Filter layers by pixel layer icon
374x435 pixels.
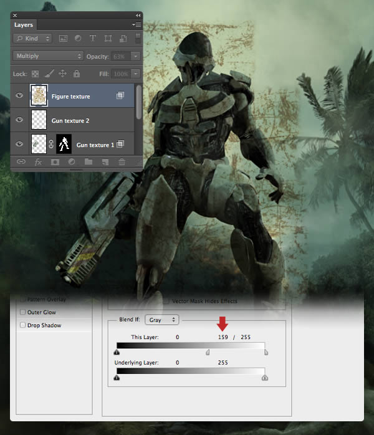coord(63,38)
